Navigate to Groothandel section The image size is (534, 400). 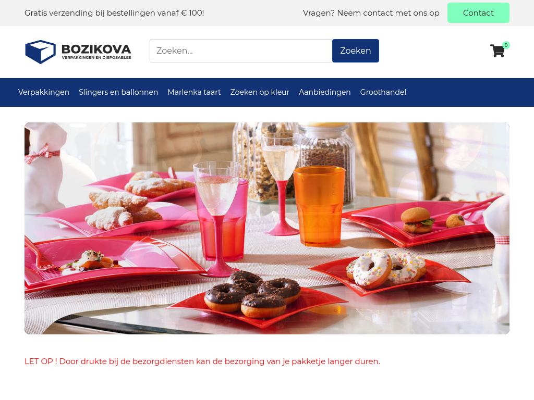click(x=383, y=92)
